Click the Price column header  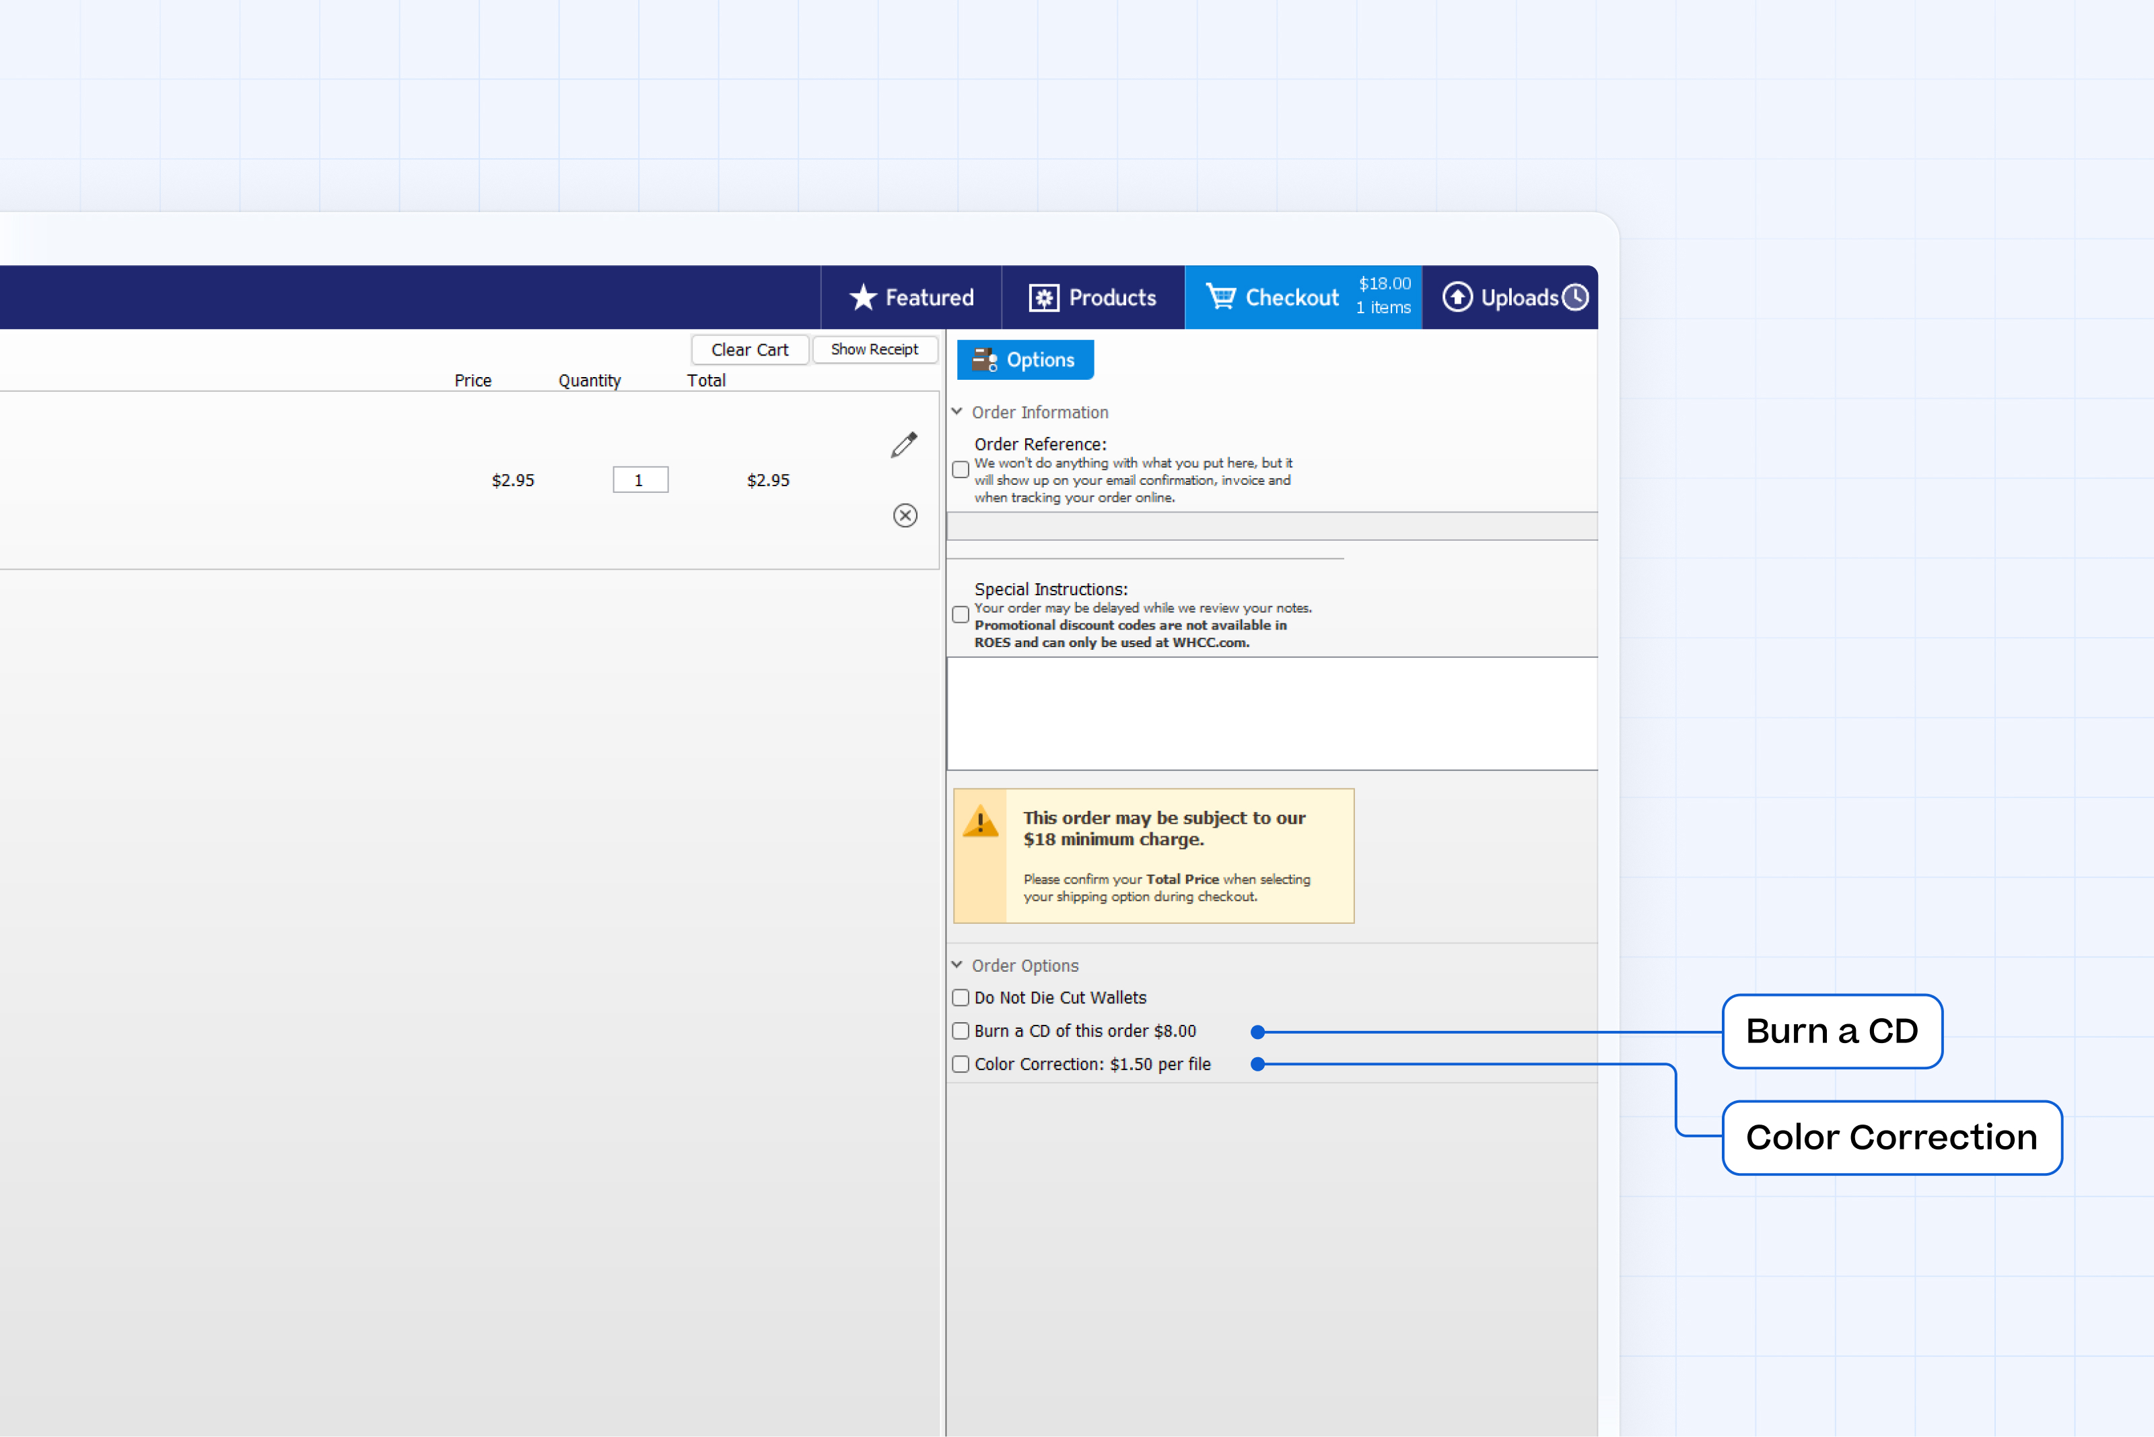coord(473,380)
